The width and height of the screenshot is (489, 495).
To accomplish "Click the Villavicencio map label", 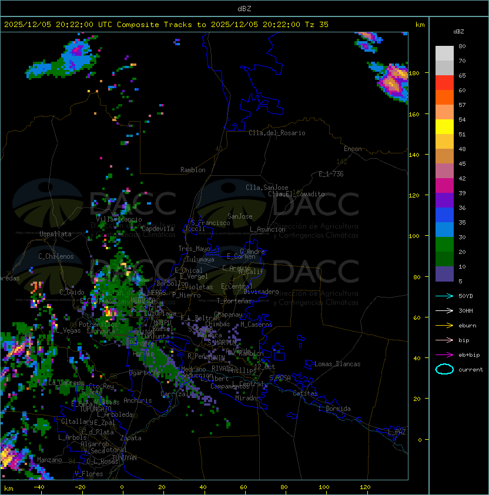I will click(x=119, y=219).
